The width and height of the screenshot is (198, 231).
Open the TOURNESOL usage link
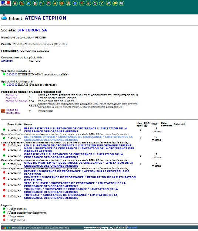tap(71, 190)
